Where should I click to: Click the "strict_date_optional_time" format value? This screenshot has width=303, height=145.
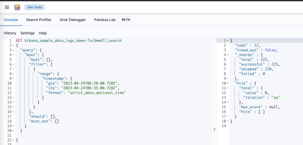point(97,93)
